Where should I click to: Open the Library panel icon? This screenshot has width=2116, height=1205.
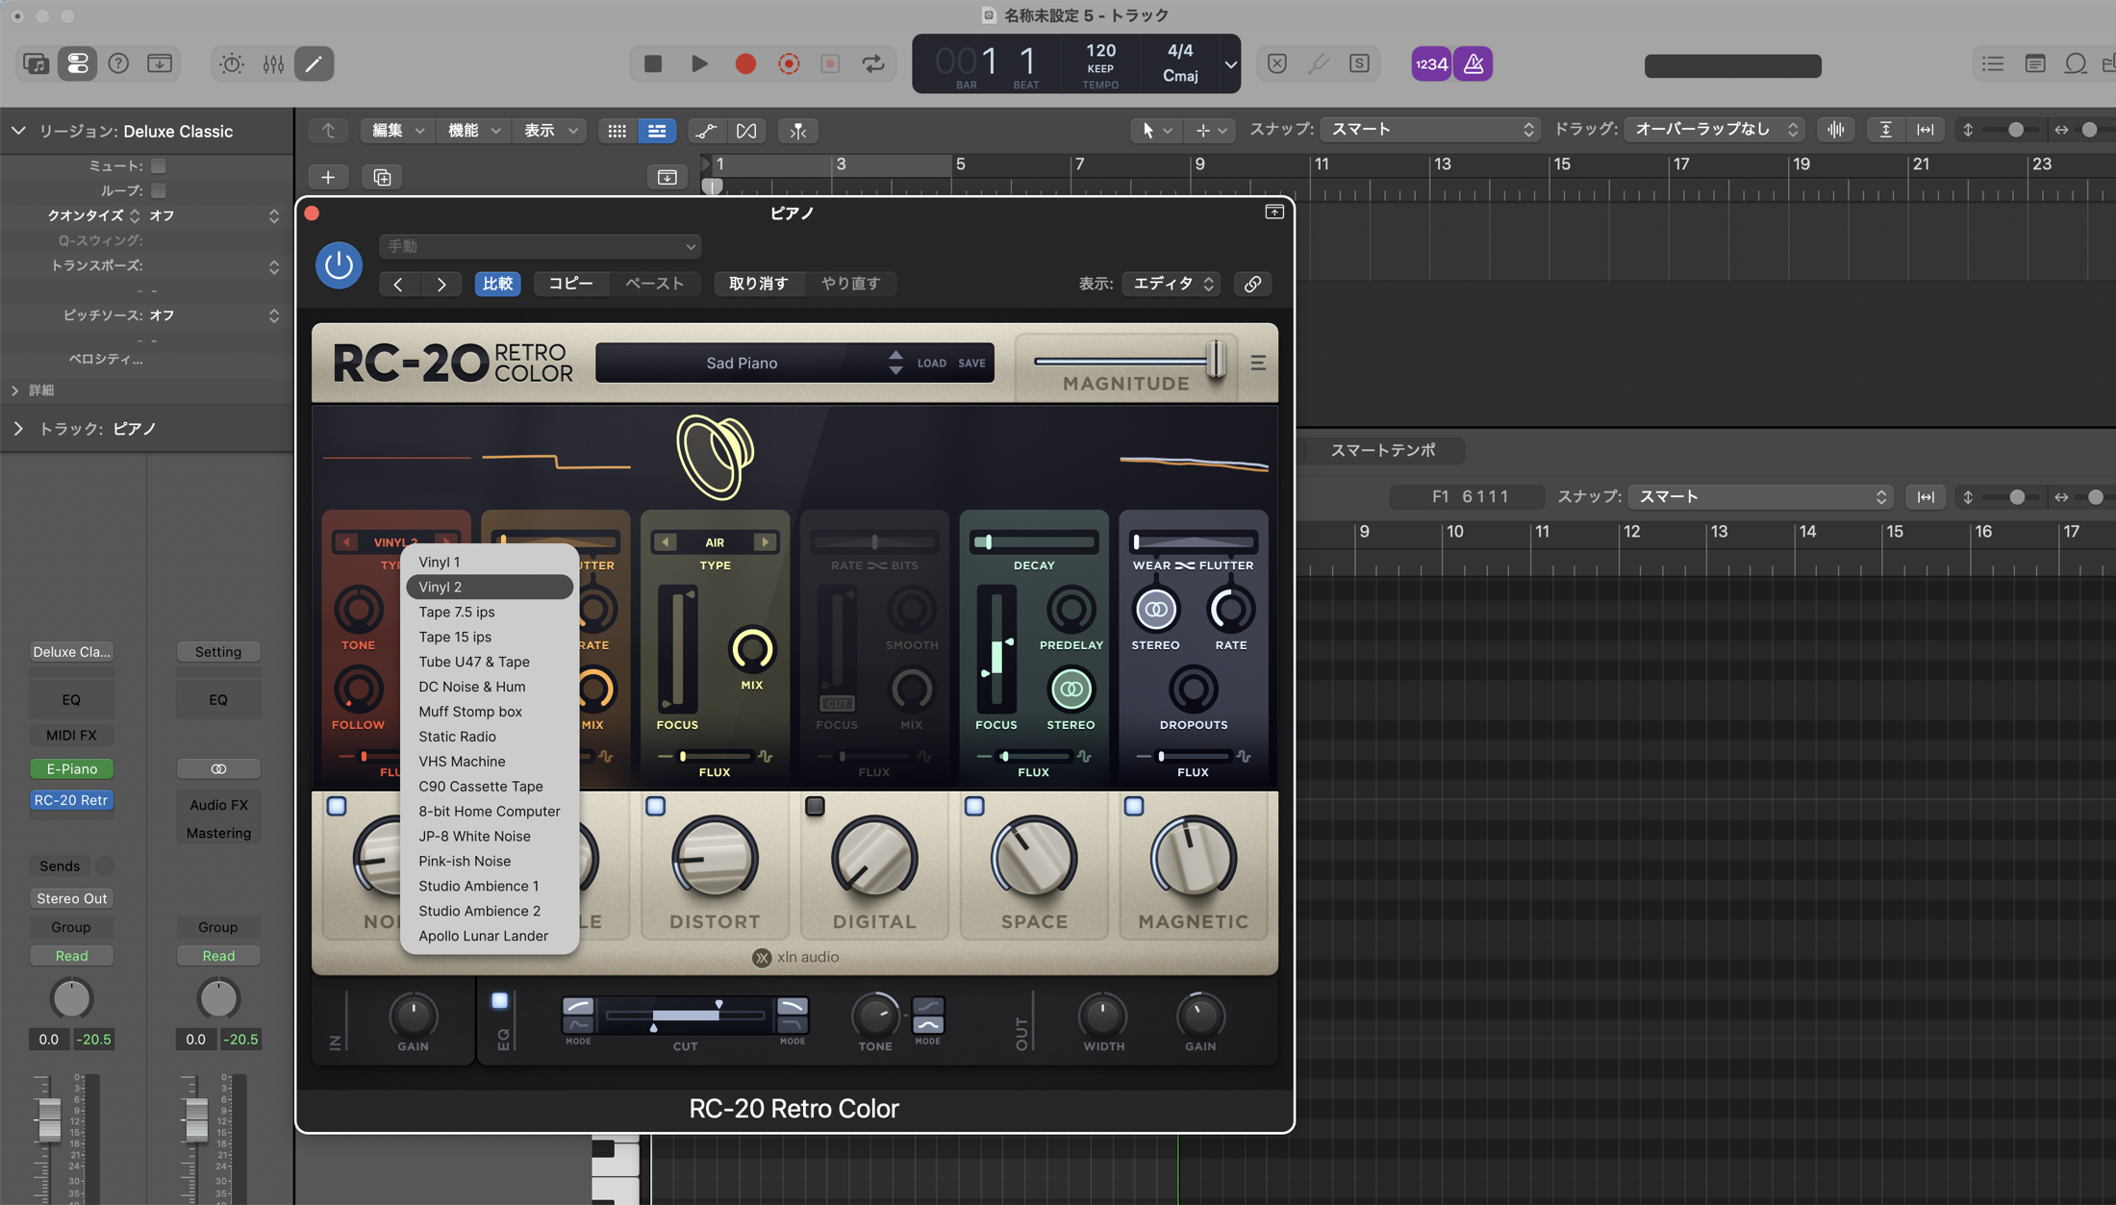(36, 63)
